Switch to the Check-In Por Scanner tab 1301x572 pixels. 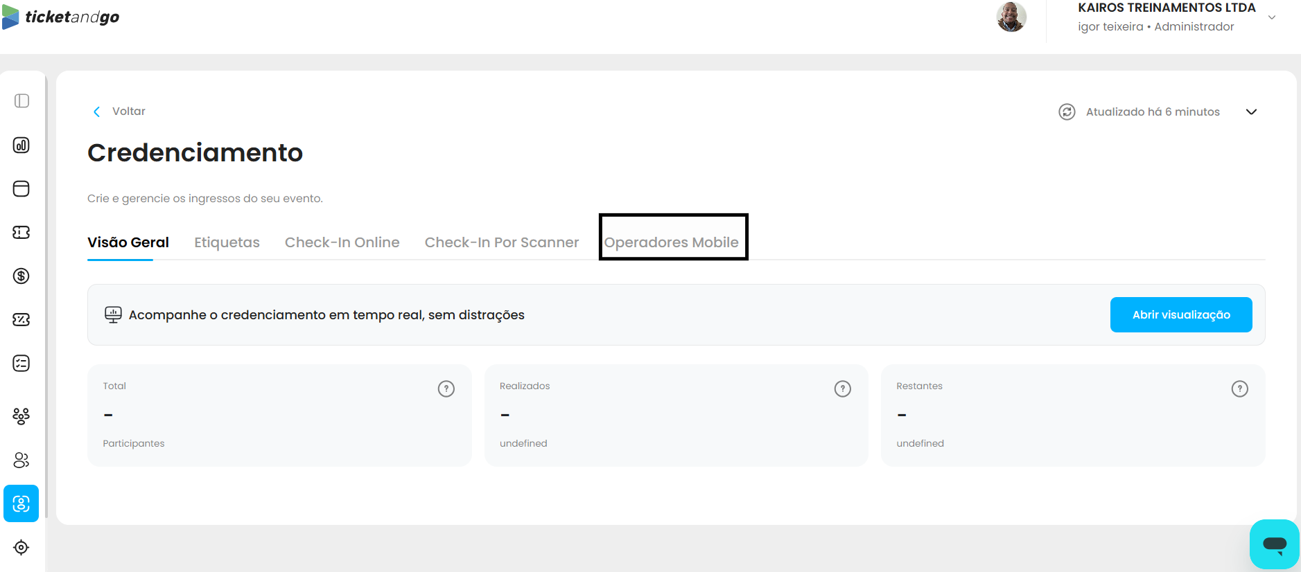tap(502, 242)
